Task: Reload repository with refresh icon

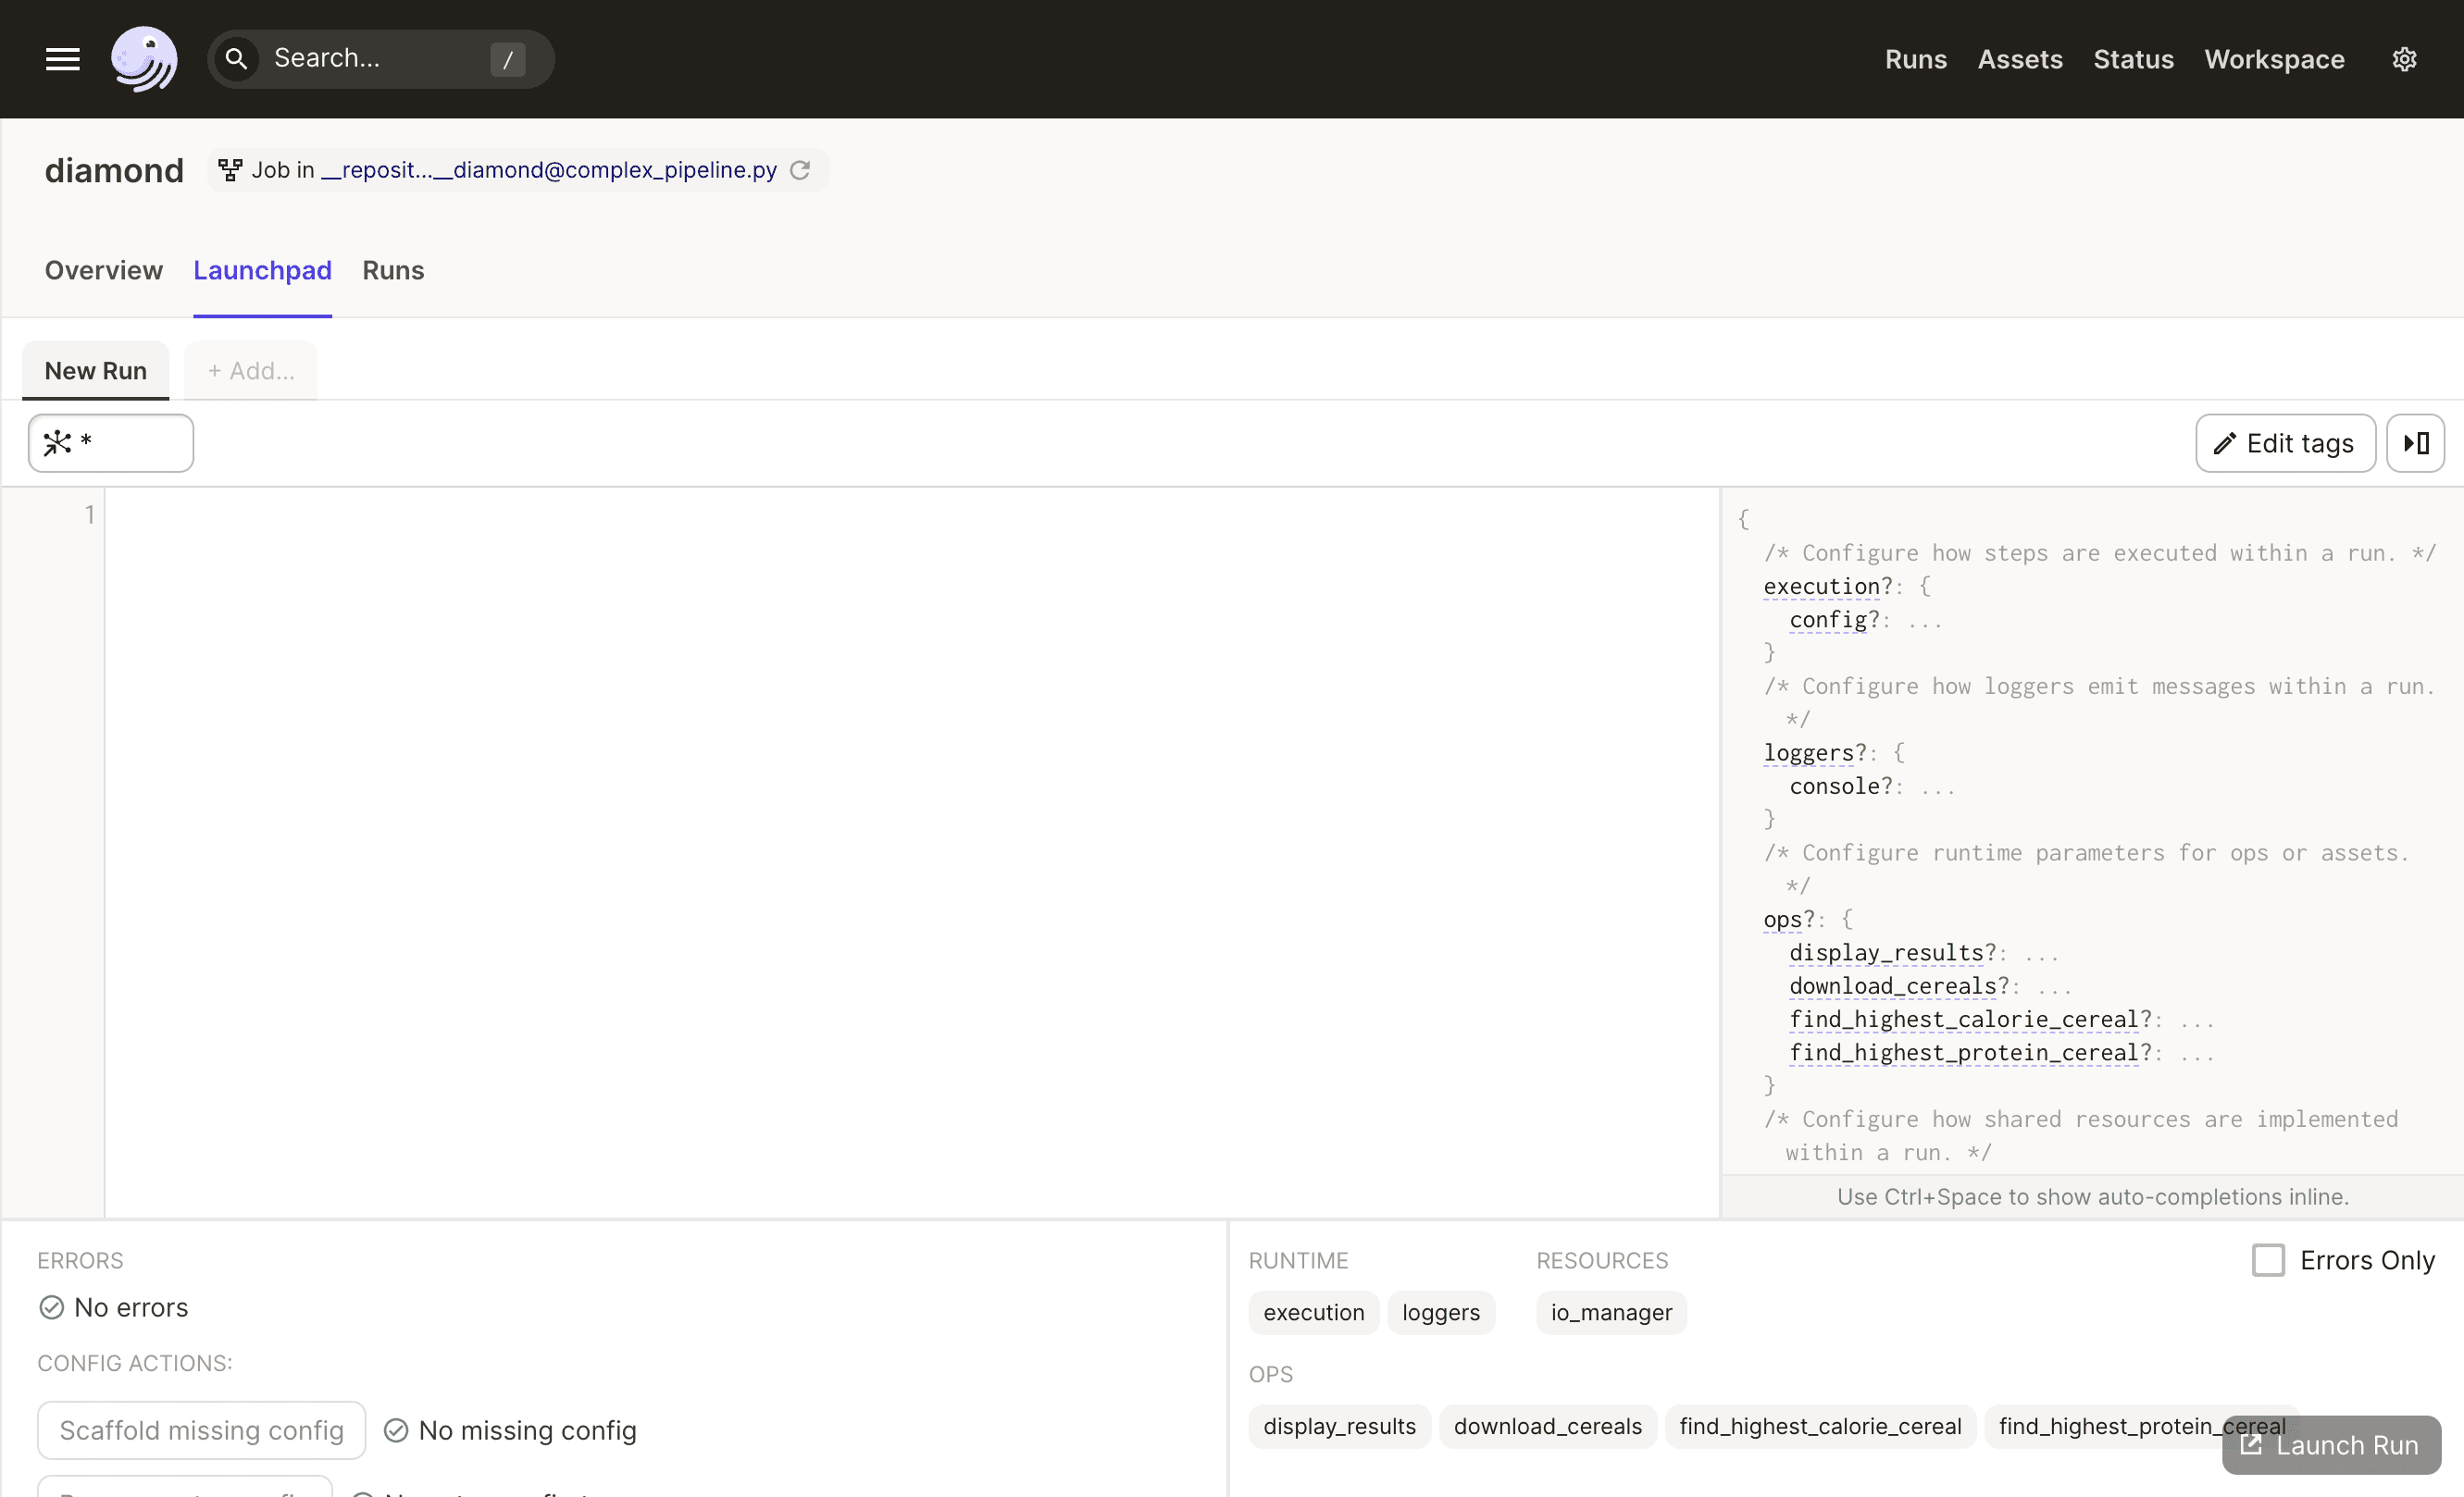Action: (x=800, y=170)
